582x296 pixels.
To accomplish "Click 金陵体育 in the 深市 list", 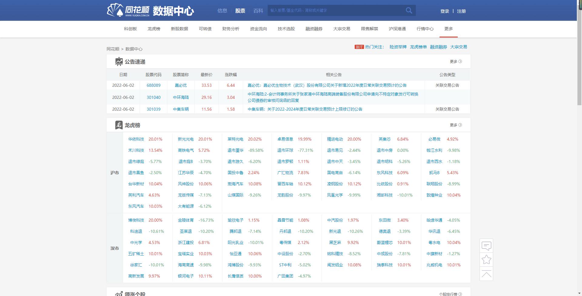I will [186, 220].
